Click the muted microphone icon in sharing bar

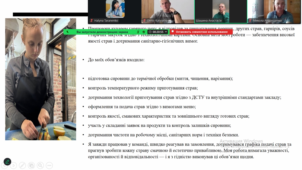pos(138,32)
